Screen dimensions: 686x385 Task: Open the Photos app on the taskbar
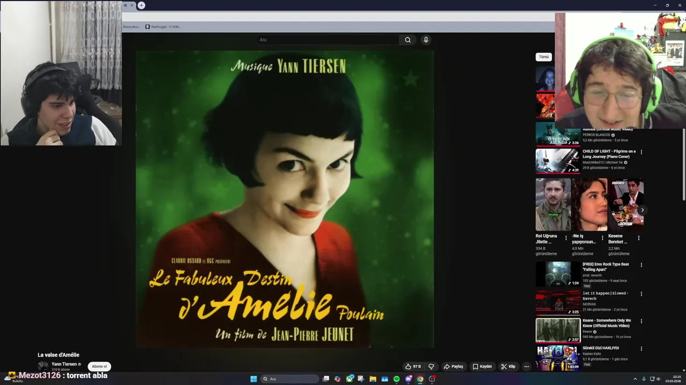(x=385, y=379)
